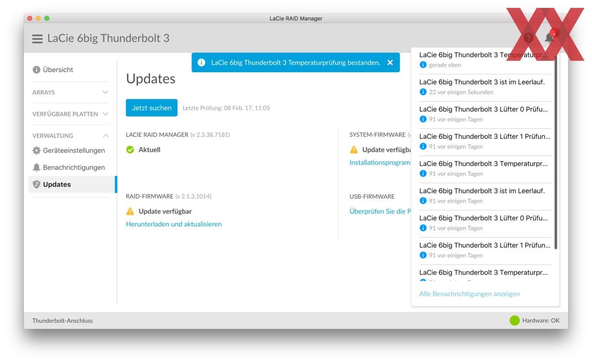Click the Benachrichtigungen bell icon in sidebar
The width and height of the screenshot is (592, 363).
[x=37, y=168]
